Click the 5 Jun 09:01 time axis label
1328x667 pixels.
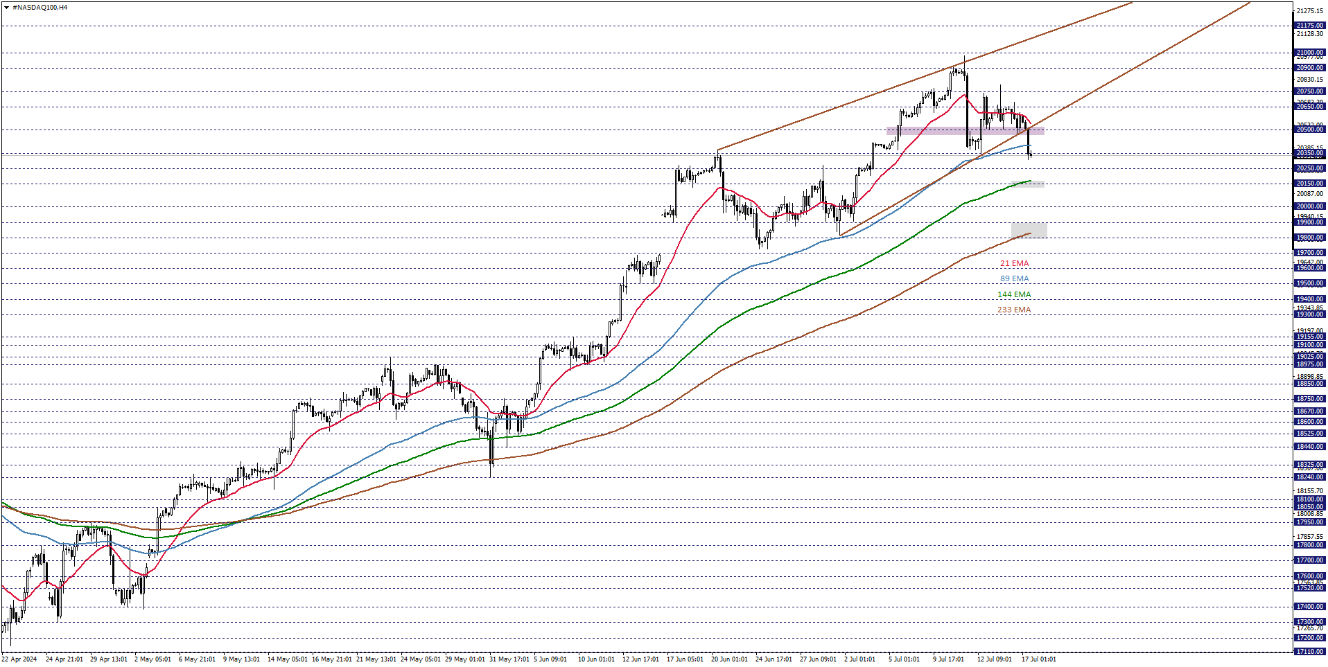(x=550, y=659)
